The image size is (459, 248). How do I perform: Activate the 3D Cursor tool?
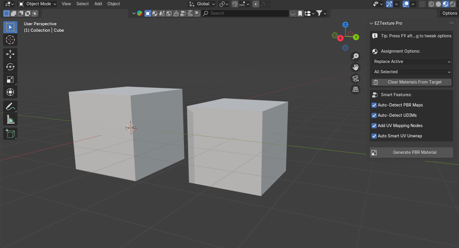[10, 40]
